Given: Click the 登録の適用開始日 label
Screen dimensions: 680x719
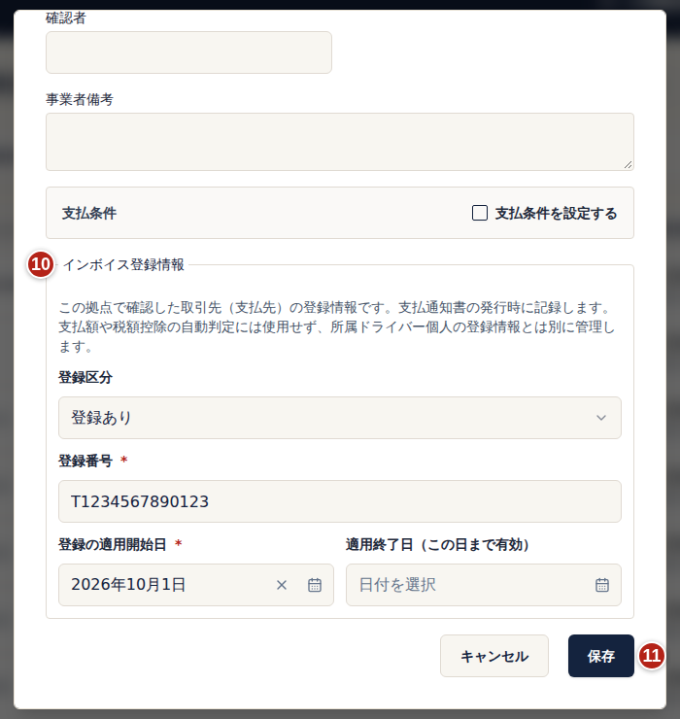Looking at the screenshot, I should click(113, 544).
